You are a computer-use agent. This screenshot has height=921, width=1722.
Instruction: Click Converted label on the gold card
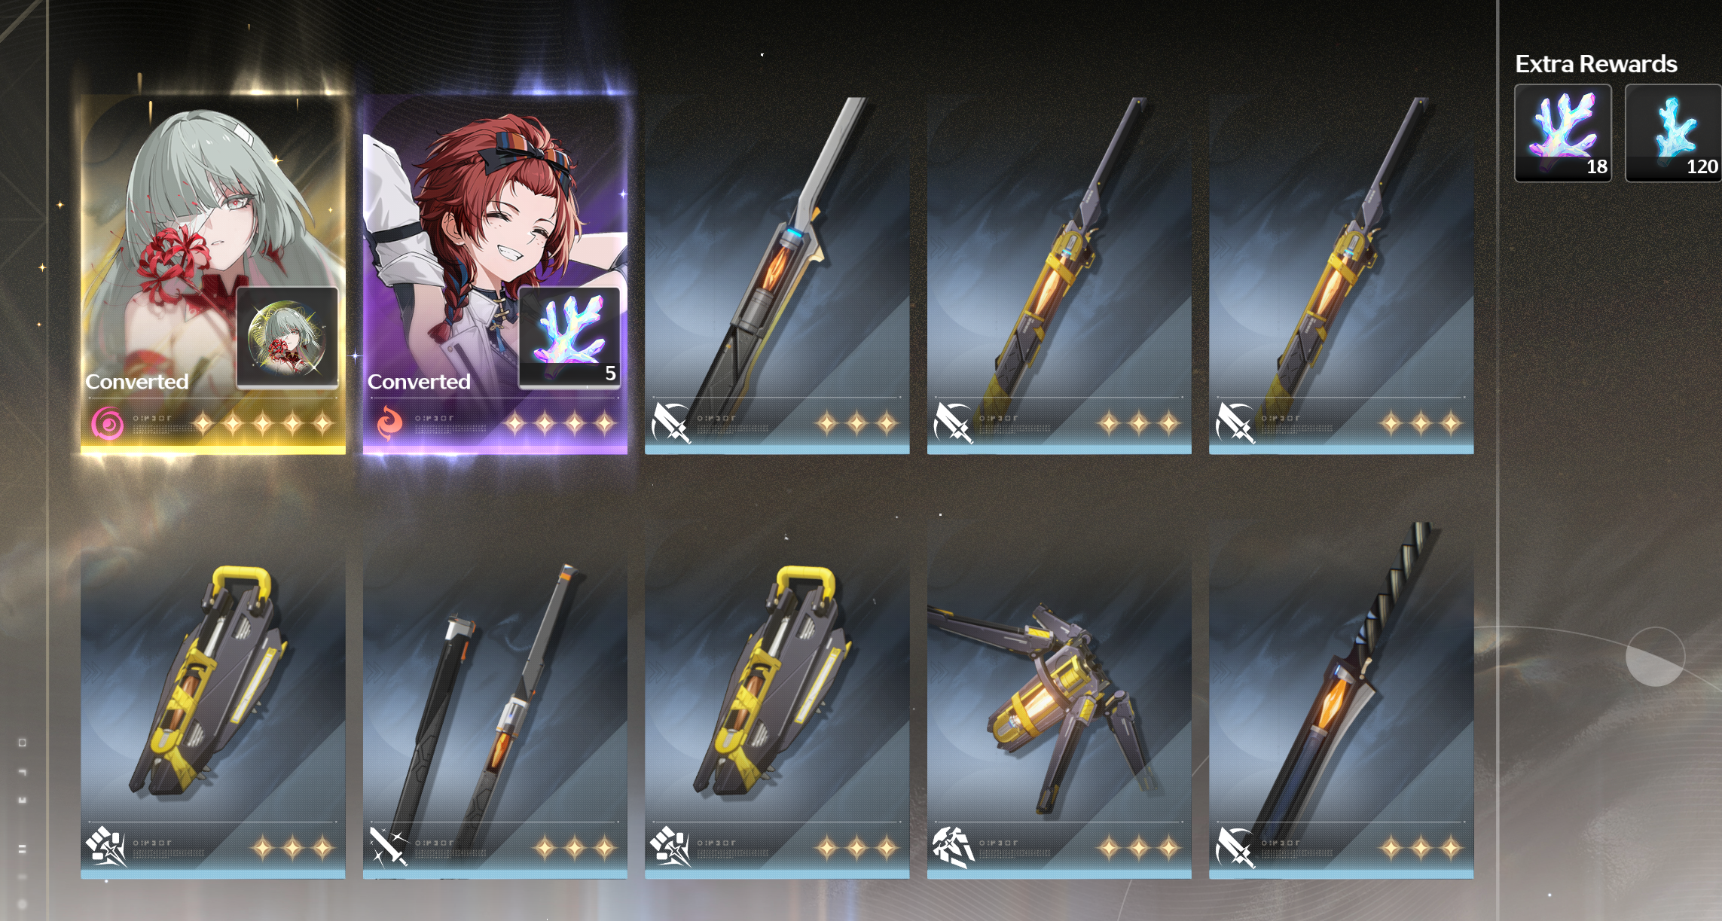pyautogui.click(x=137, y=381)
